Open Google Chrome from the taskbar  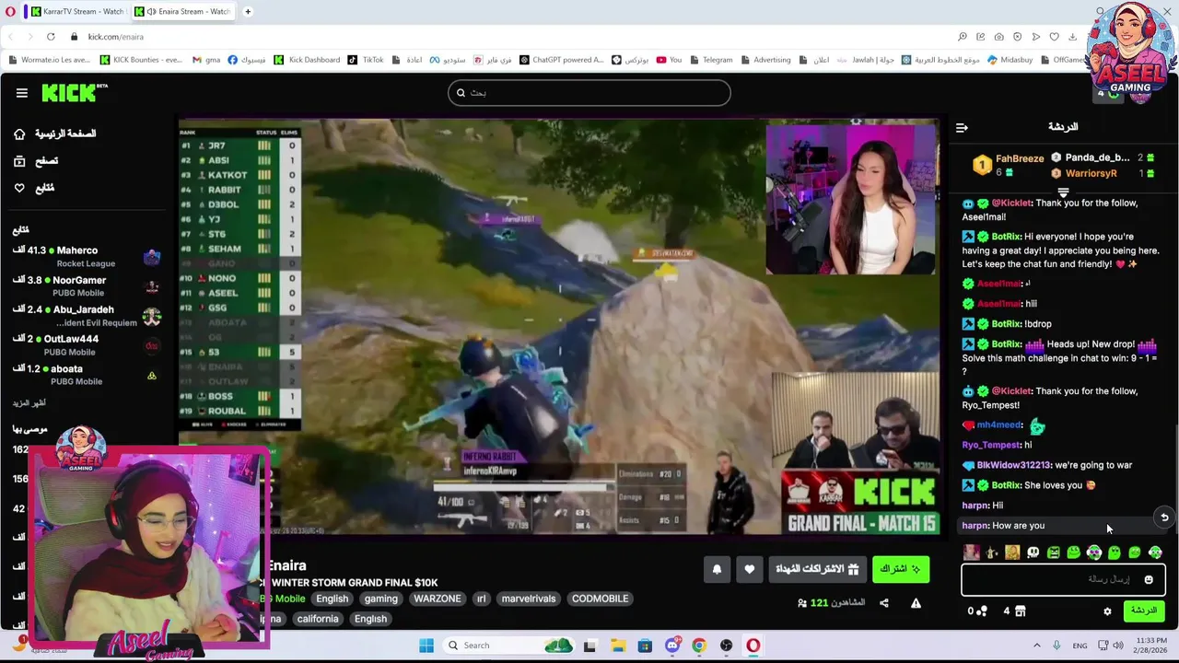[x=699, y=646]
